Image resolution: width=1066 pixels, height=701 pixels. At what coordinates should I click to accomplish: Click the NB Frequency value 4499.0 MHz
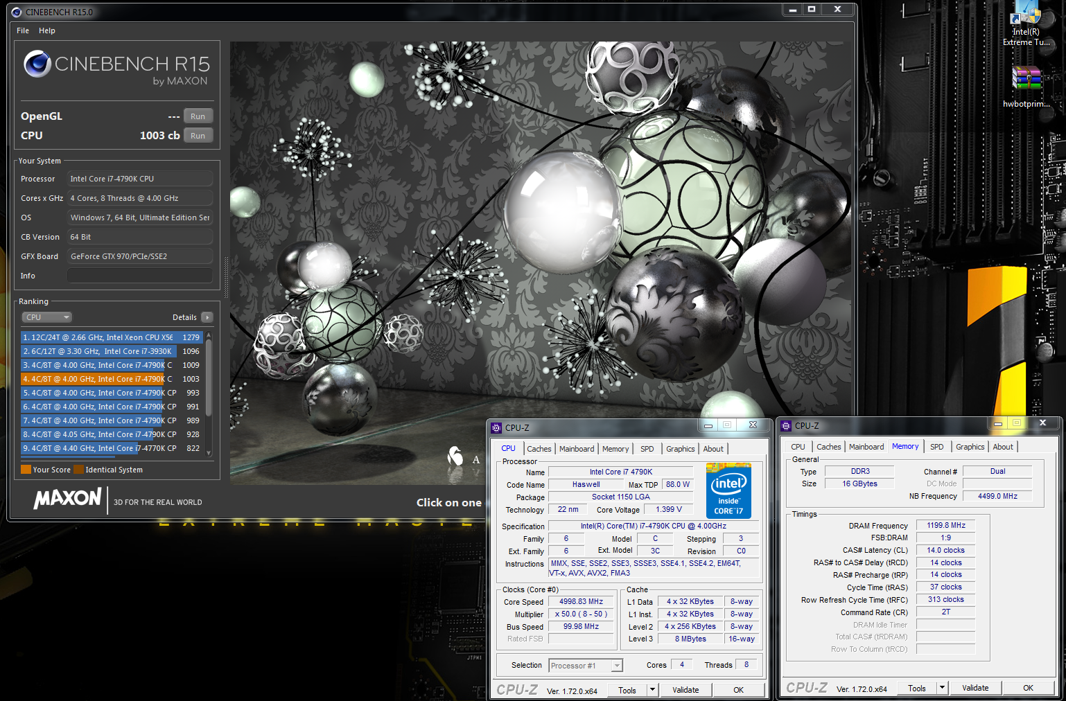click(x=997, y=496)
